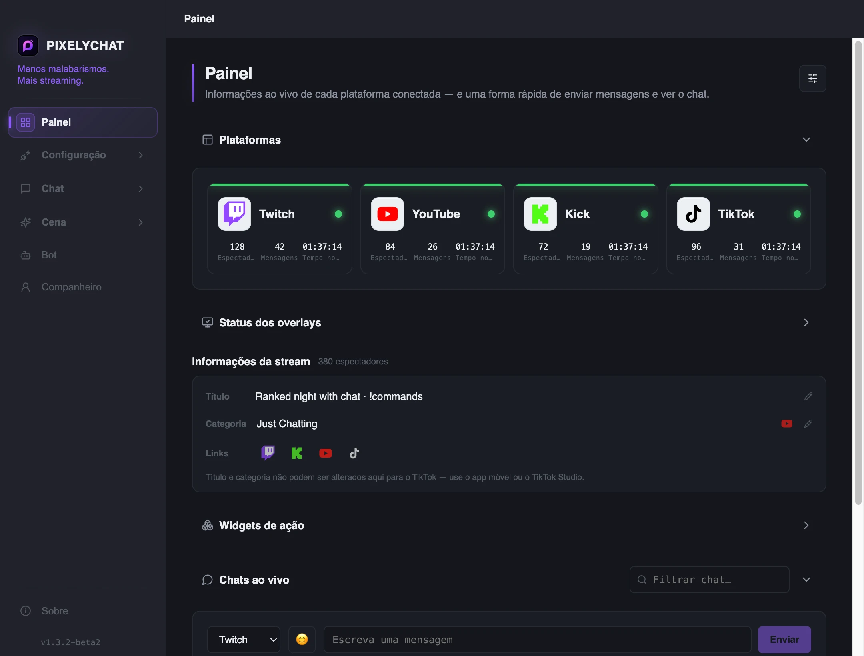Viewport: 864px width, 656px height.
Task: Select Painel in the sidebar
Action: coord(83,122)
